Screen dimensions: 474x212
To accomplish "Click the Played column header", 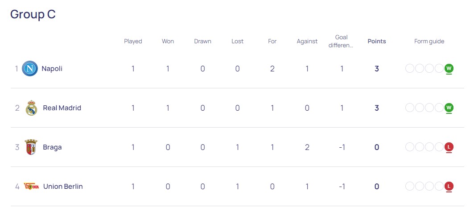I will 133,42.
